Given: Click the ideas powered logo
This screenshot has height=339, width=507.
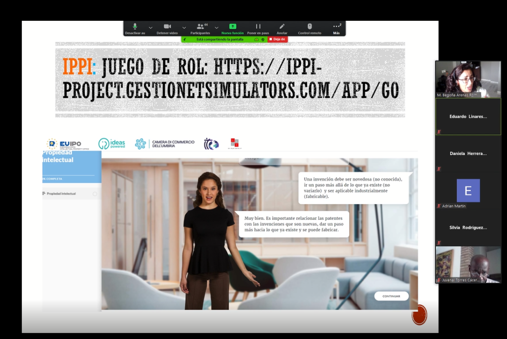Looking at the screenshot, I should 112,144.
